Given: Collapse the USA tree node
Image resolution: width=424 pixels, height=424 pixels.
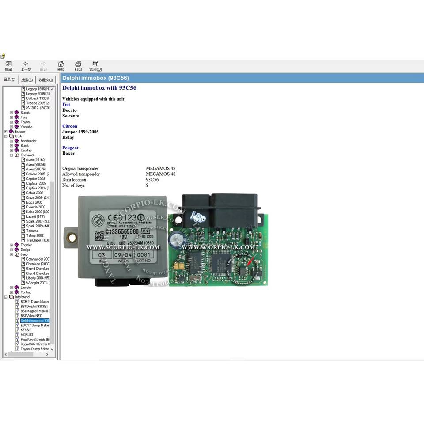Looking at the screenshot, I should coord(6,136).
